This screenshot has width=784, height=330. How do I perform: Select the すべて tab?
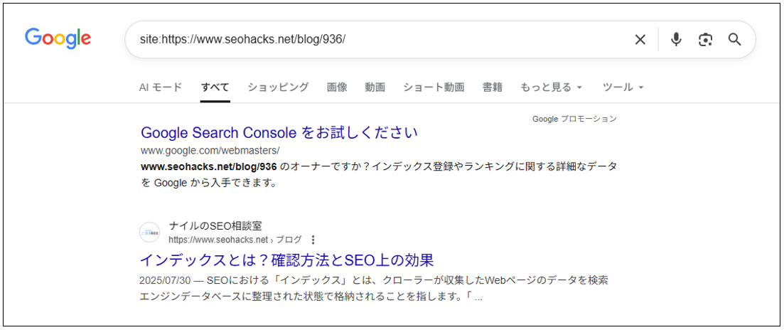coord(215,87)
